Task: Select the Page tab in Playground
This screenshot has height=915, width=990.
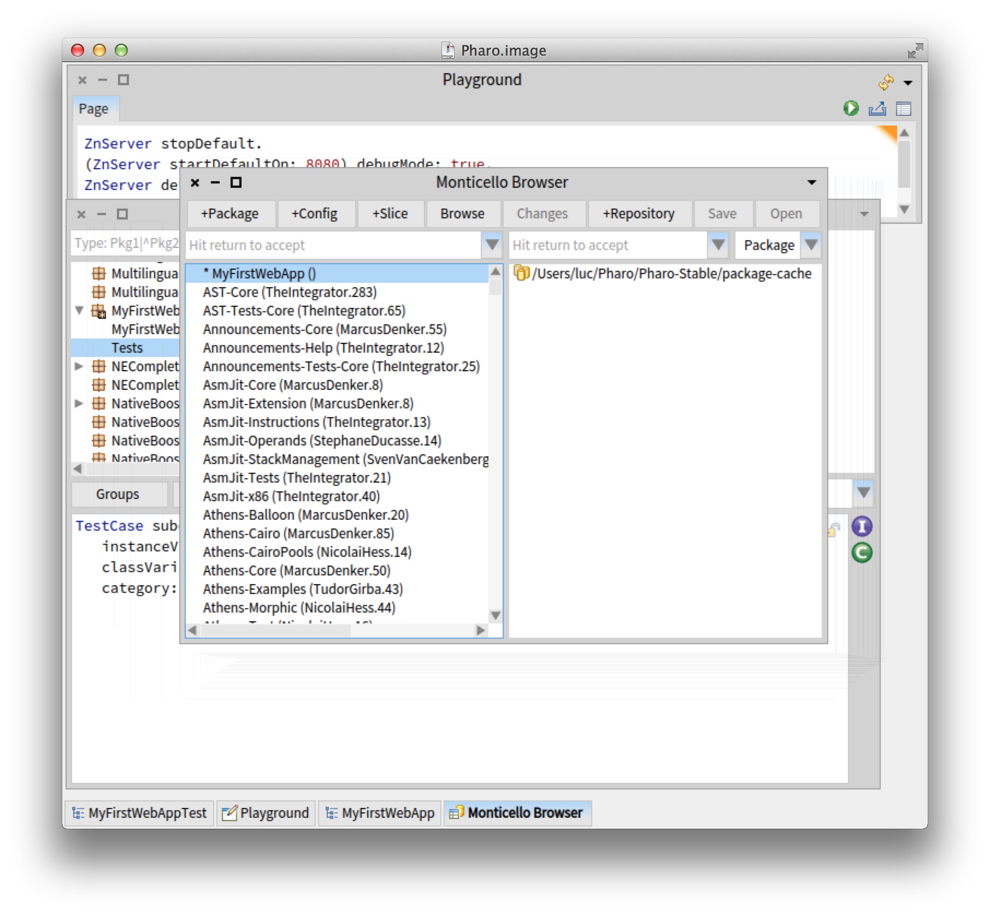Action: 93,109
